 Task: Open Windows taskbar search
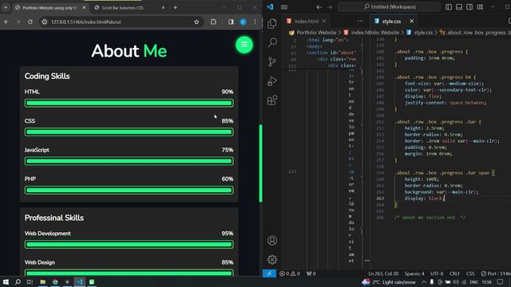(18, 281)
